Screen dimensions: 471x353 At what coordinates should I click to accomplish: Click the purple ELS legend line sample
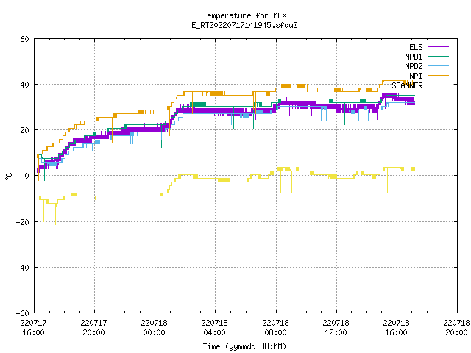click(x=438, y=47)
